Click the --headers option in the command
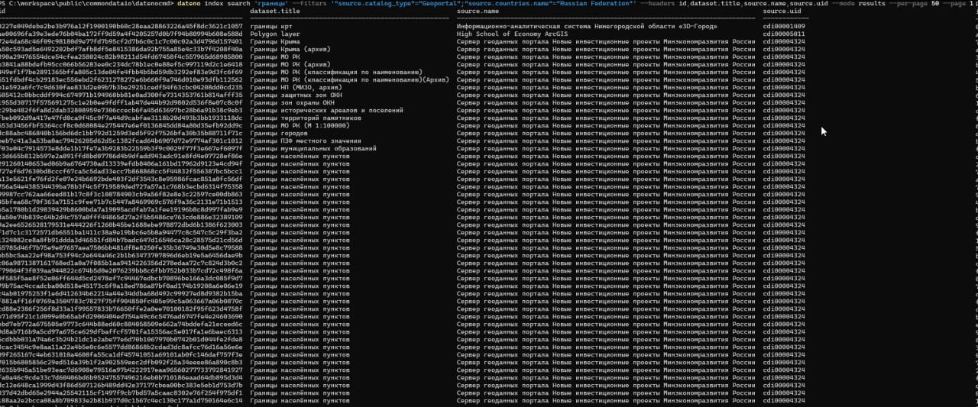978x407 pixels. (x=658, y=4)
